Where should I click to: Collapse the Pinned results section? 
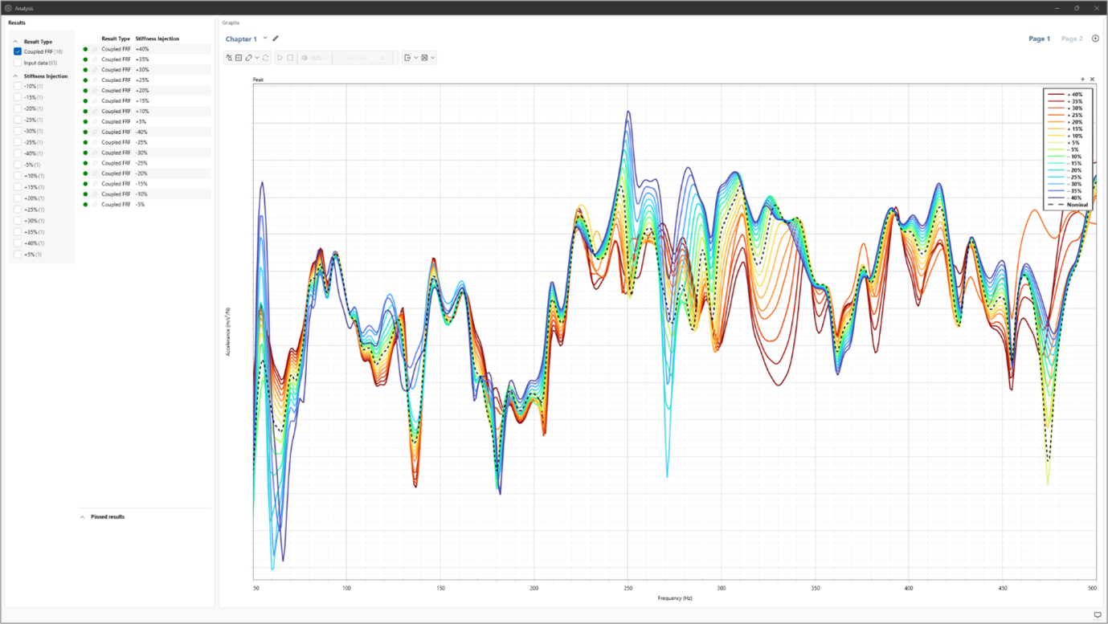82,517
